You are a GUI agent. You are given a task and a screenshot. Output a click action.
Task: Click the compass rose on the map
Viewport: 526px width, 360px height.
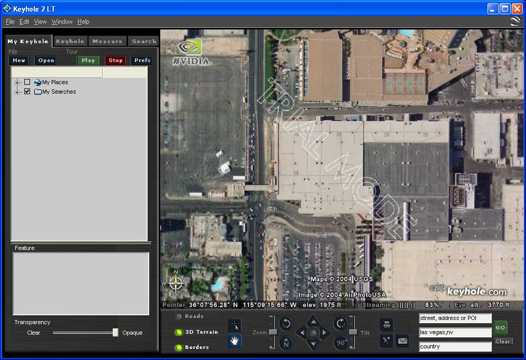[x=175, y=283]
